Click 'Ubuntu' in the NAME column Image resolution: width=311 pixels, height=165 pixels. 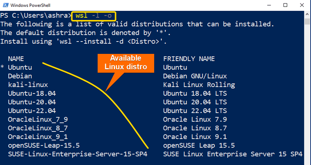[20, 67]
